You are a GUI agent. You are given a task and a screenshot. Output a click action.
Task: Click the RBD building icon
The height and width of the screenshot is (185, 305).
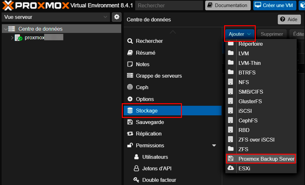[x=231, y=130]
